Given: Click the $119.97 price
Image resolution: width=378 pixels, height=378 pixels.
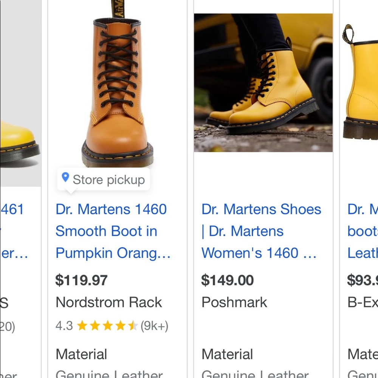Looking at the screenshot, I should click(x=82, y=280).
